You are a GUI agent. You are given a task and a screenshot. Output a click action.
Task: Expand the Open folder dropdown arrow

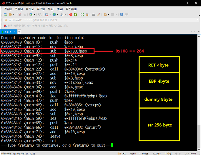click(14, 15)
